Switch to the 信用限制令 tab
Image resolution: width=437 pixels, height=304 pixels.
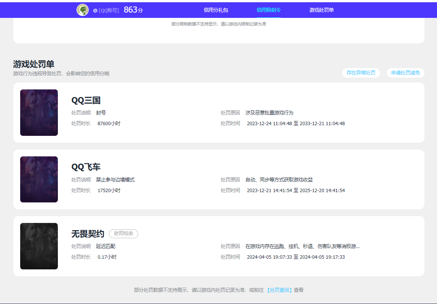coord(268,10)
